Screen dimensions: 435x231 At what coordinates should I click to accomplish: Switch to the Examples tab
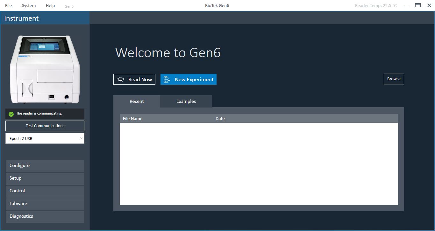(x=186, y=101)
